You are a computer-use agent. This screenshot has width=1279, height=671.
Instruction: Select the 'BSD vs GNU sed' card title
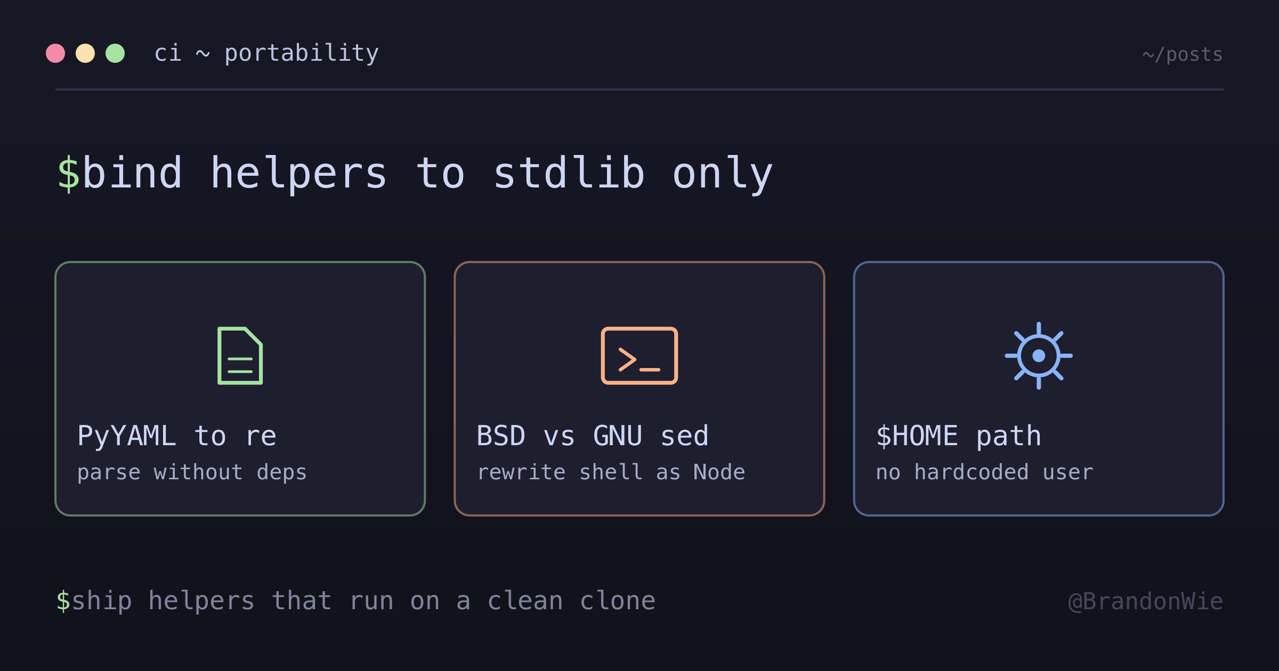click(593, 436)
